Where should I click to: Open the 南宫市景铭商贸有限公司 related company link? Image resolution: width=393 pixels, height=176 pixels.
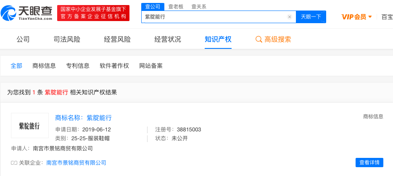tap(76, 163)
